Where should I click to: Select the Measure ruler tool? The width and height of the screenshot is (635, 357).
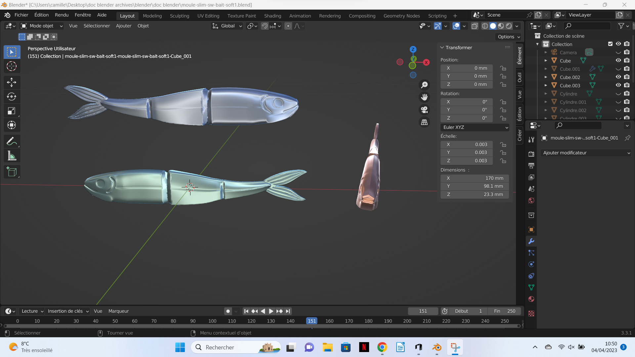click(x=12, y=156)
